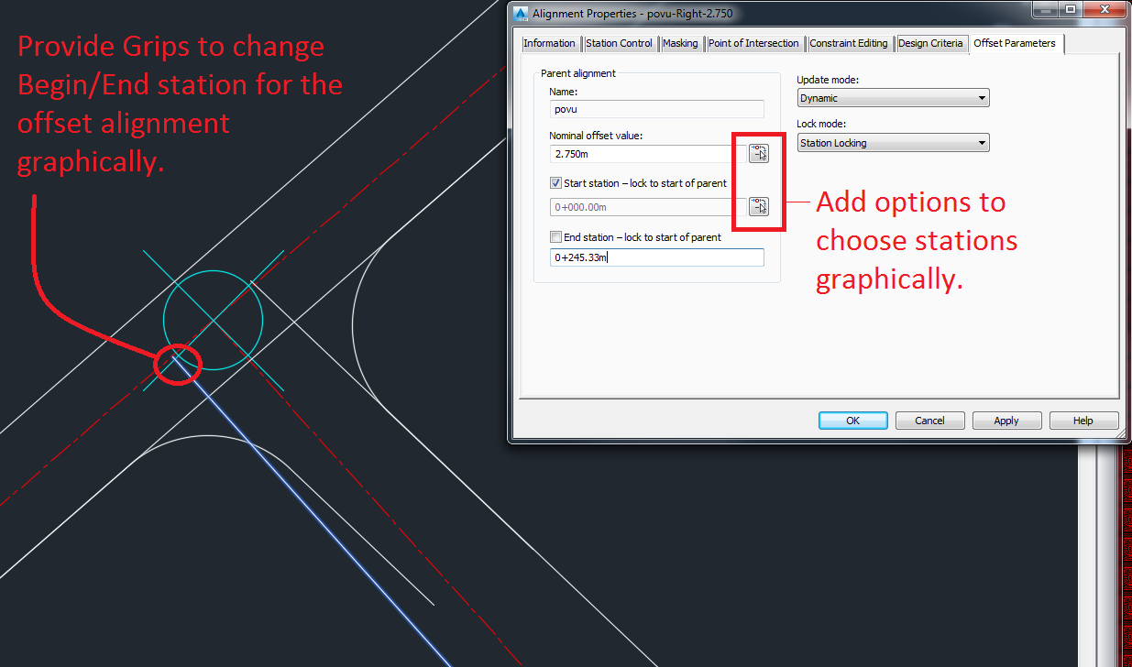Screen dimensions: 1132x667
Task: Switch to the Design Criteria tab
Action: [931, 43]
